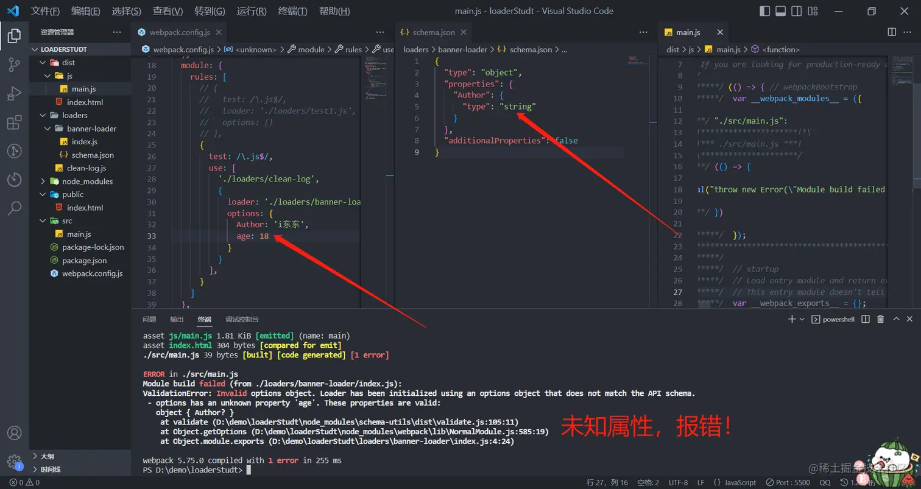The image size is (921, 489).
Task: Close the schema.json editor tab
Action: click(x=464, y=32)
